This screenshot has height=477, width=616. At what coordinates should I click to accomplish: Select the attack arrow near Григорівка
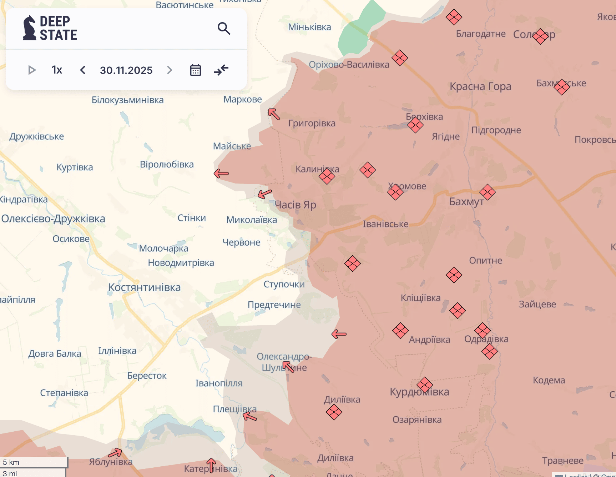[x=274, y=114]
